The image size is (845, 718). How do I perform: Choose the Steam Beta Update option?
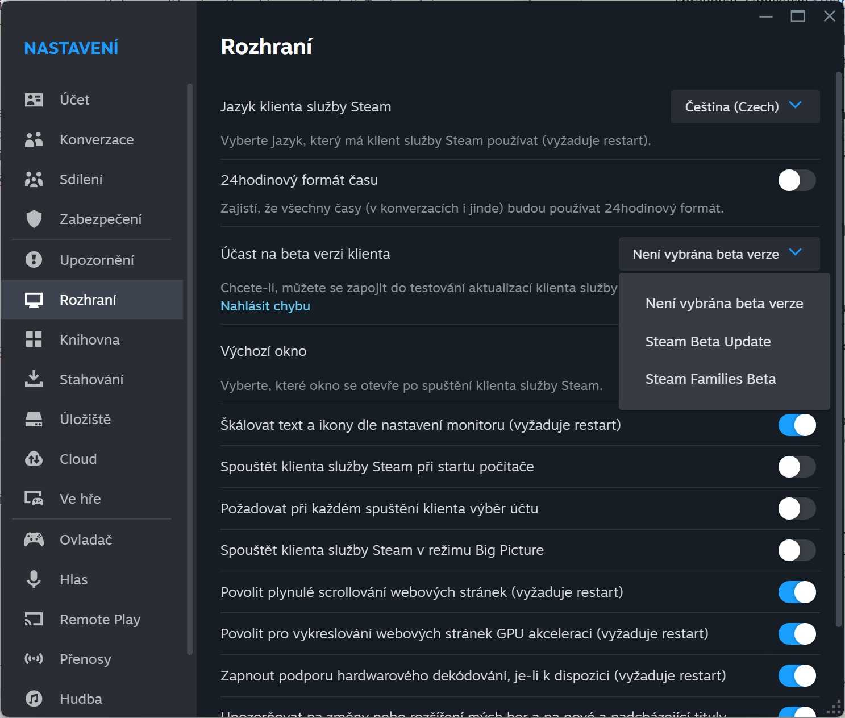coord(708,342)
